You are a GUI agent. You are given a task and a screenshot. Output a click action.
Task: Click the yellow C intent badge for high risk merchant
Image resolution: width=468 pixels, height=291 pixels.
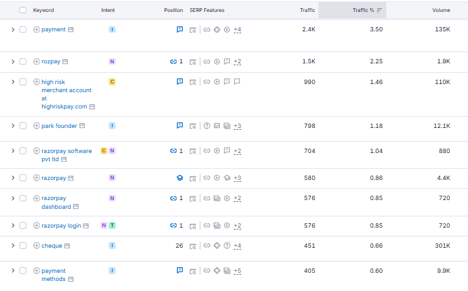112,82
